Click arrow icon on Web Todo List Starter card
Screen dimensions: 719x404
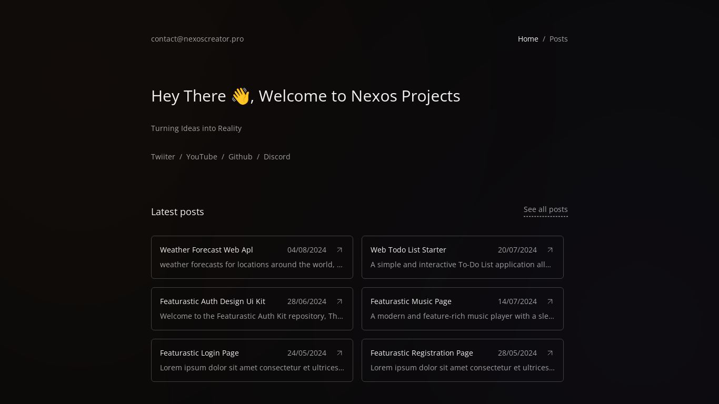pos(550,250)
